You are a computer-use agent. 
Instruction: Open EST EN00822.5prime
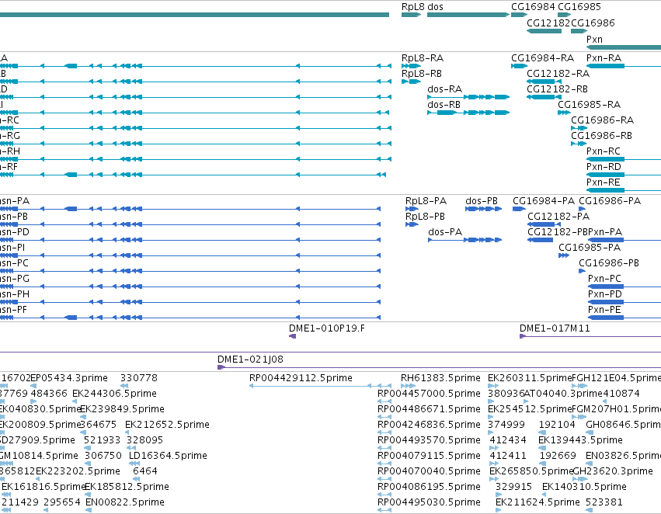click(125, 502)
